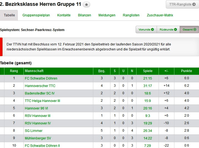The width and height of the screenshot is (199, 148).
Task: Open the SG Limmer team link
Action: point(33,131)
